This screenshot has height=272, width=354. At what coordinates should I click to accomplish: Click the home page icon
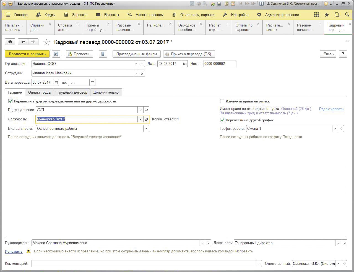point(10,42)
